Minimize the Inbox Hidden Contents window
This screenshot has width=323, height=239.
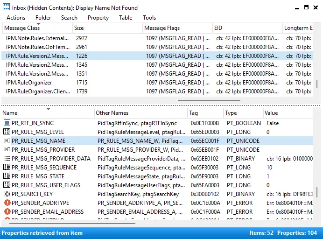pyautogui.click(x=297, y=8)
